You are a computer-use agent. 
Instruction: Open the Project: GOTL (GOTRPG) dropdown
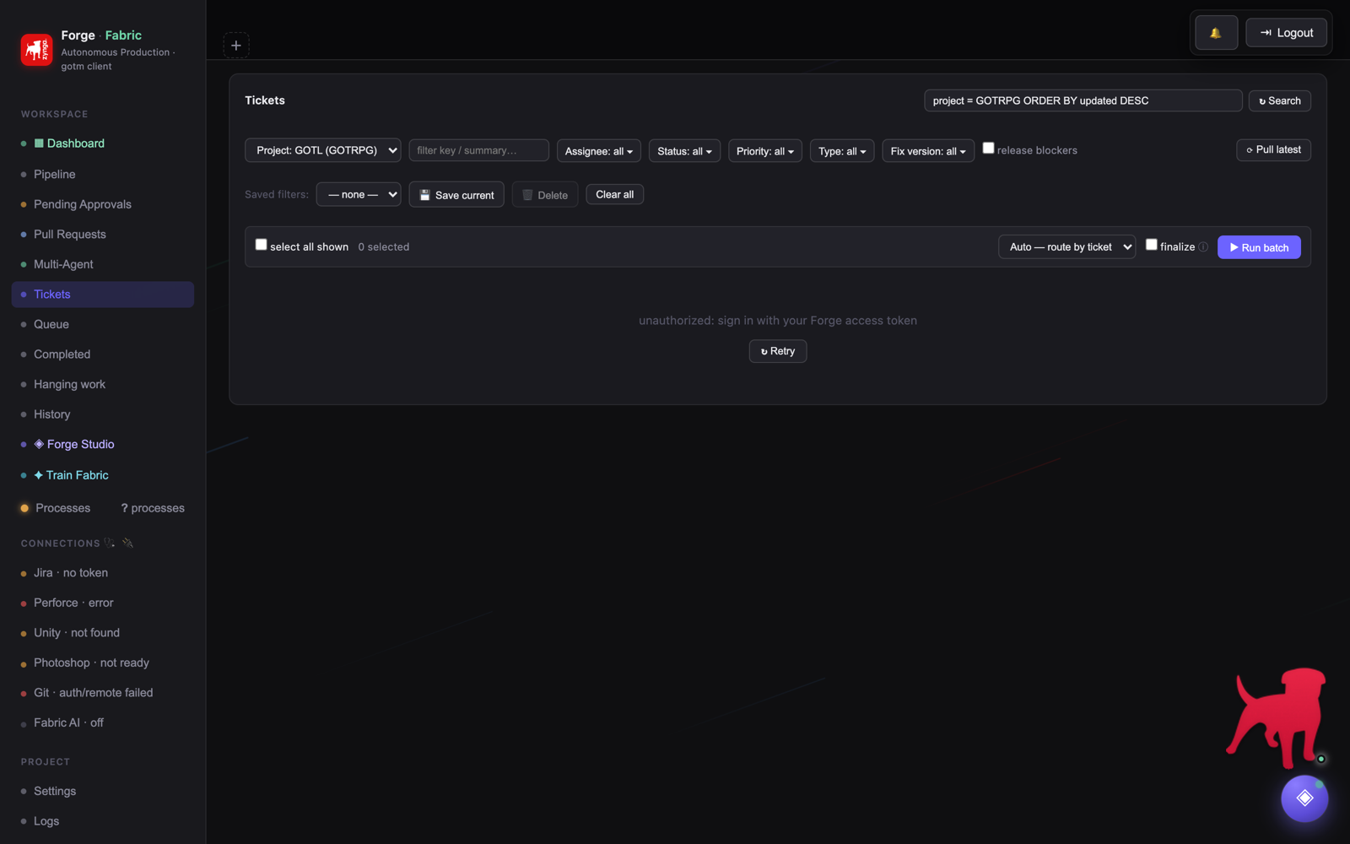pyautogui.click(x=323, y=150)
